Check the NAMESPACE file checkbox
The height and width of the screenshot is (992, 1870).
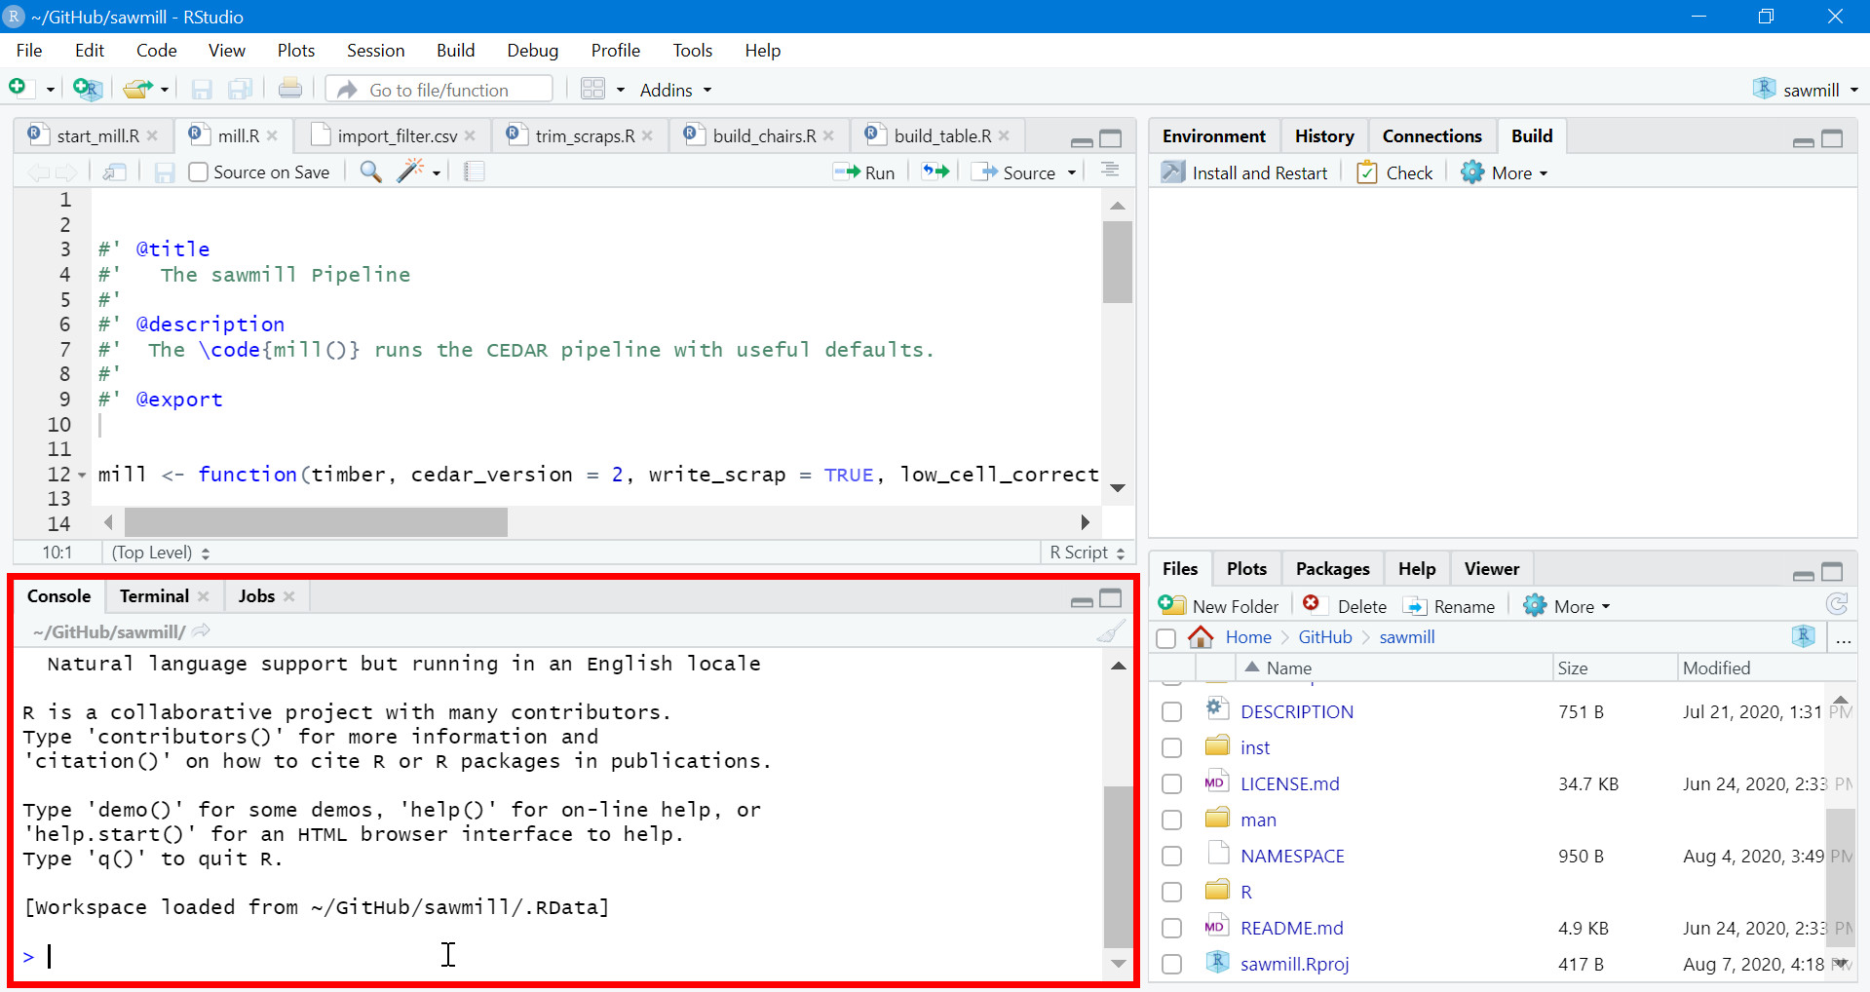click(1172, 857)
